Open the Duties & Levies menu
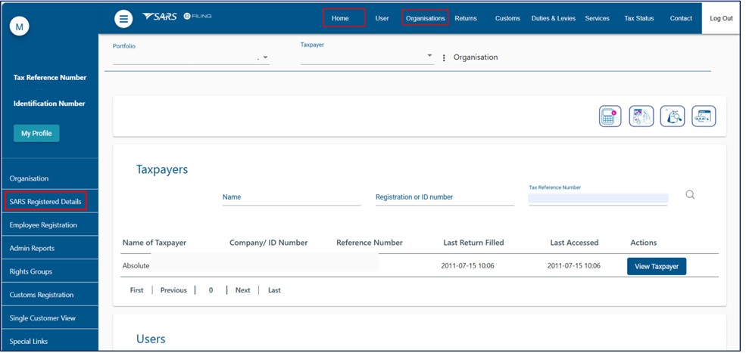The width and height of the screenshot is (746, 353). [x=554, y=18]
